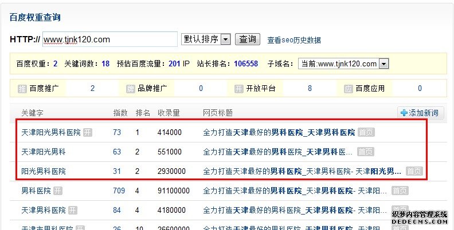Viewport: 454px width, 230px height.
Task: Click the URL input field www.tjnk120.com
Action: [x=110, y=39]
